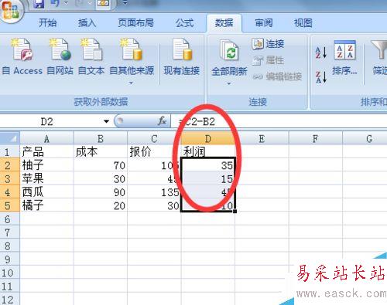Select column A header
The image size is (387, 305).
46,139
